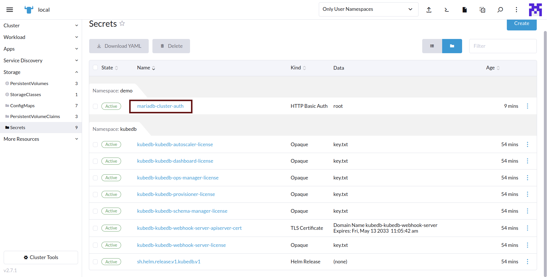This screenshot has height=277, width=547.
Task: Tick checkbox for sh.helm.release.v1.kubedb.v1
Action: click(95, 262)
